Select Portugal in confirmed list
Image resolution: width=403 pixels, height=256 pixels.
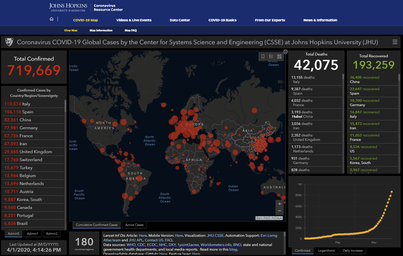pos(33,215)
